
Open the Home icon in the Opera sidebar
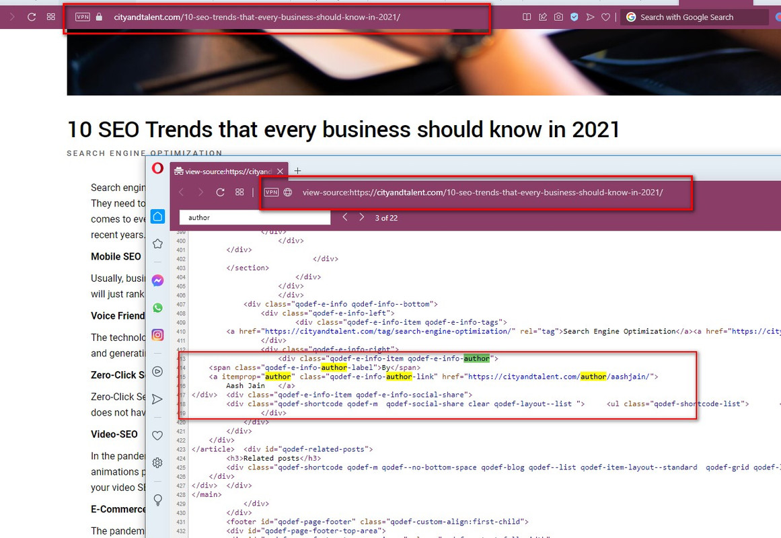157,216
